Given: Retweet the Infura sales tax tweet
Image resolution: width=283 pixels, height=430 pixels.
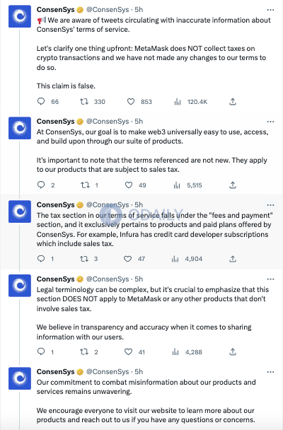Looking at the screenshot, I should [x=84, y=259].
